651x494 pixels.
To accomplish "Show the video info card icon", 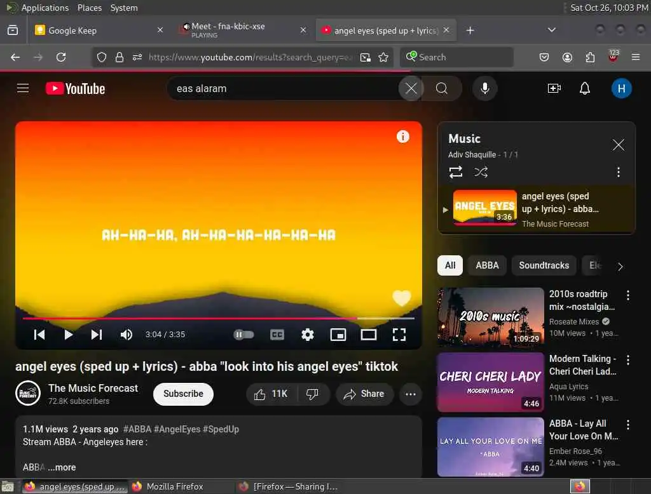I will 402,137.
